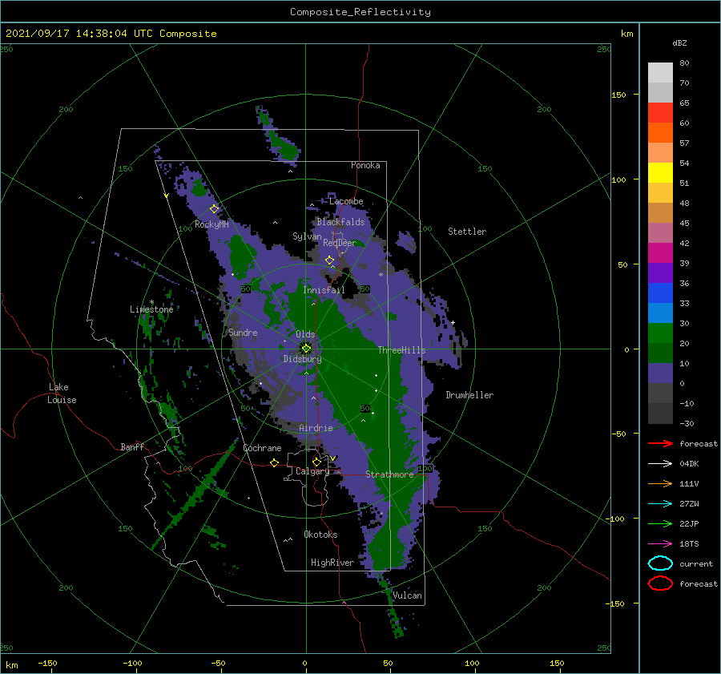The image size is (721, 674).
Task: Select the yellow diamond marker above Calgary
Action: (x=316, y=462)
